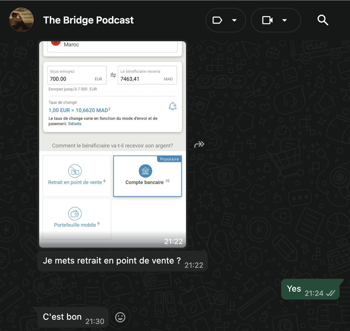The width and height of the screenshot is (350, 331).
Task: Click the double-check read receipt on "Yes"
Action: (330, 293)
